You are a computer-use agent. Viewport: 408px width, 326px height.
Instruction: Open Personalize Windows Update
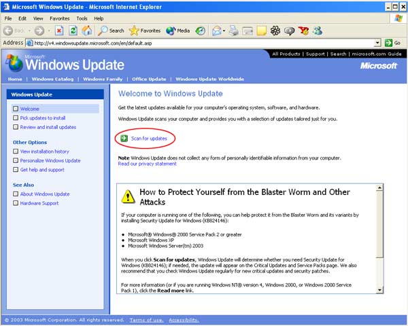[x=50, y=160]
